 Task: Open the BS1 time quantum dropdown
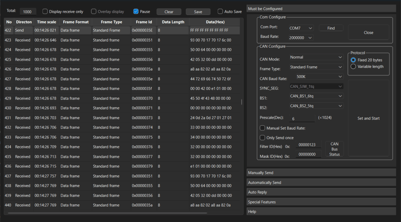point(316,96)
